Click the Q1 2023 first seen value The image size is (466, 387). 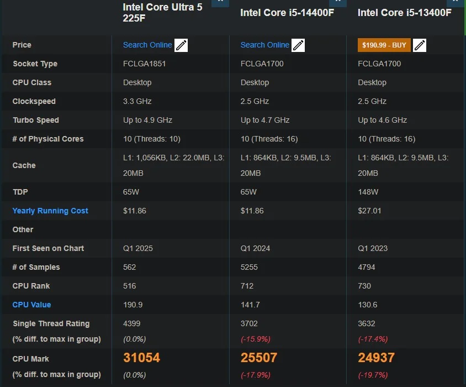373,248
